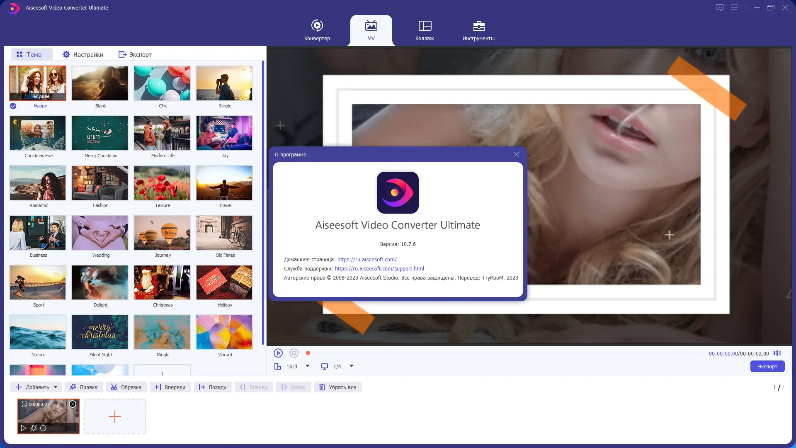Switch to the Конвертер module
Screen dimensions: 796x448
click(x=317, y=30)
